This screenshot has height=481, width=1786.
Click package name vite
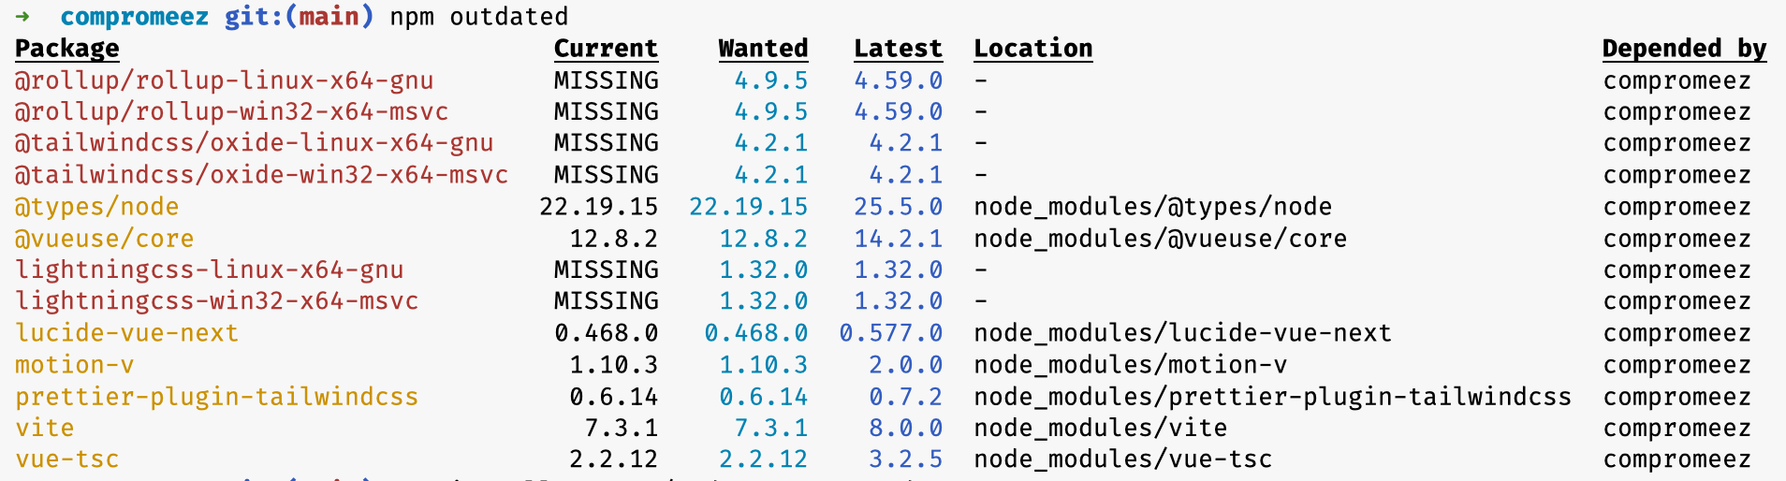tap(44, 428)
